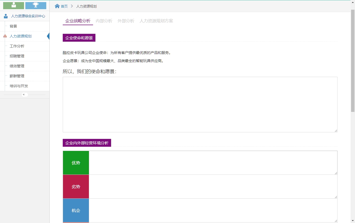Switch to the 内部分析 tab
Screen dimensions: 355x223
click(104, 21)
